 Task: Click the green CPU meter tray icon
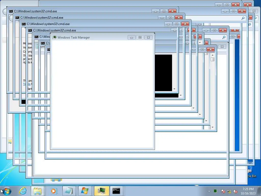point(215,191)
